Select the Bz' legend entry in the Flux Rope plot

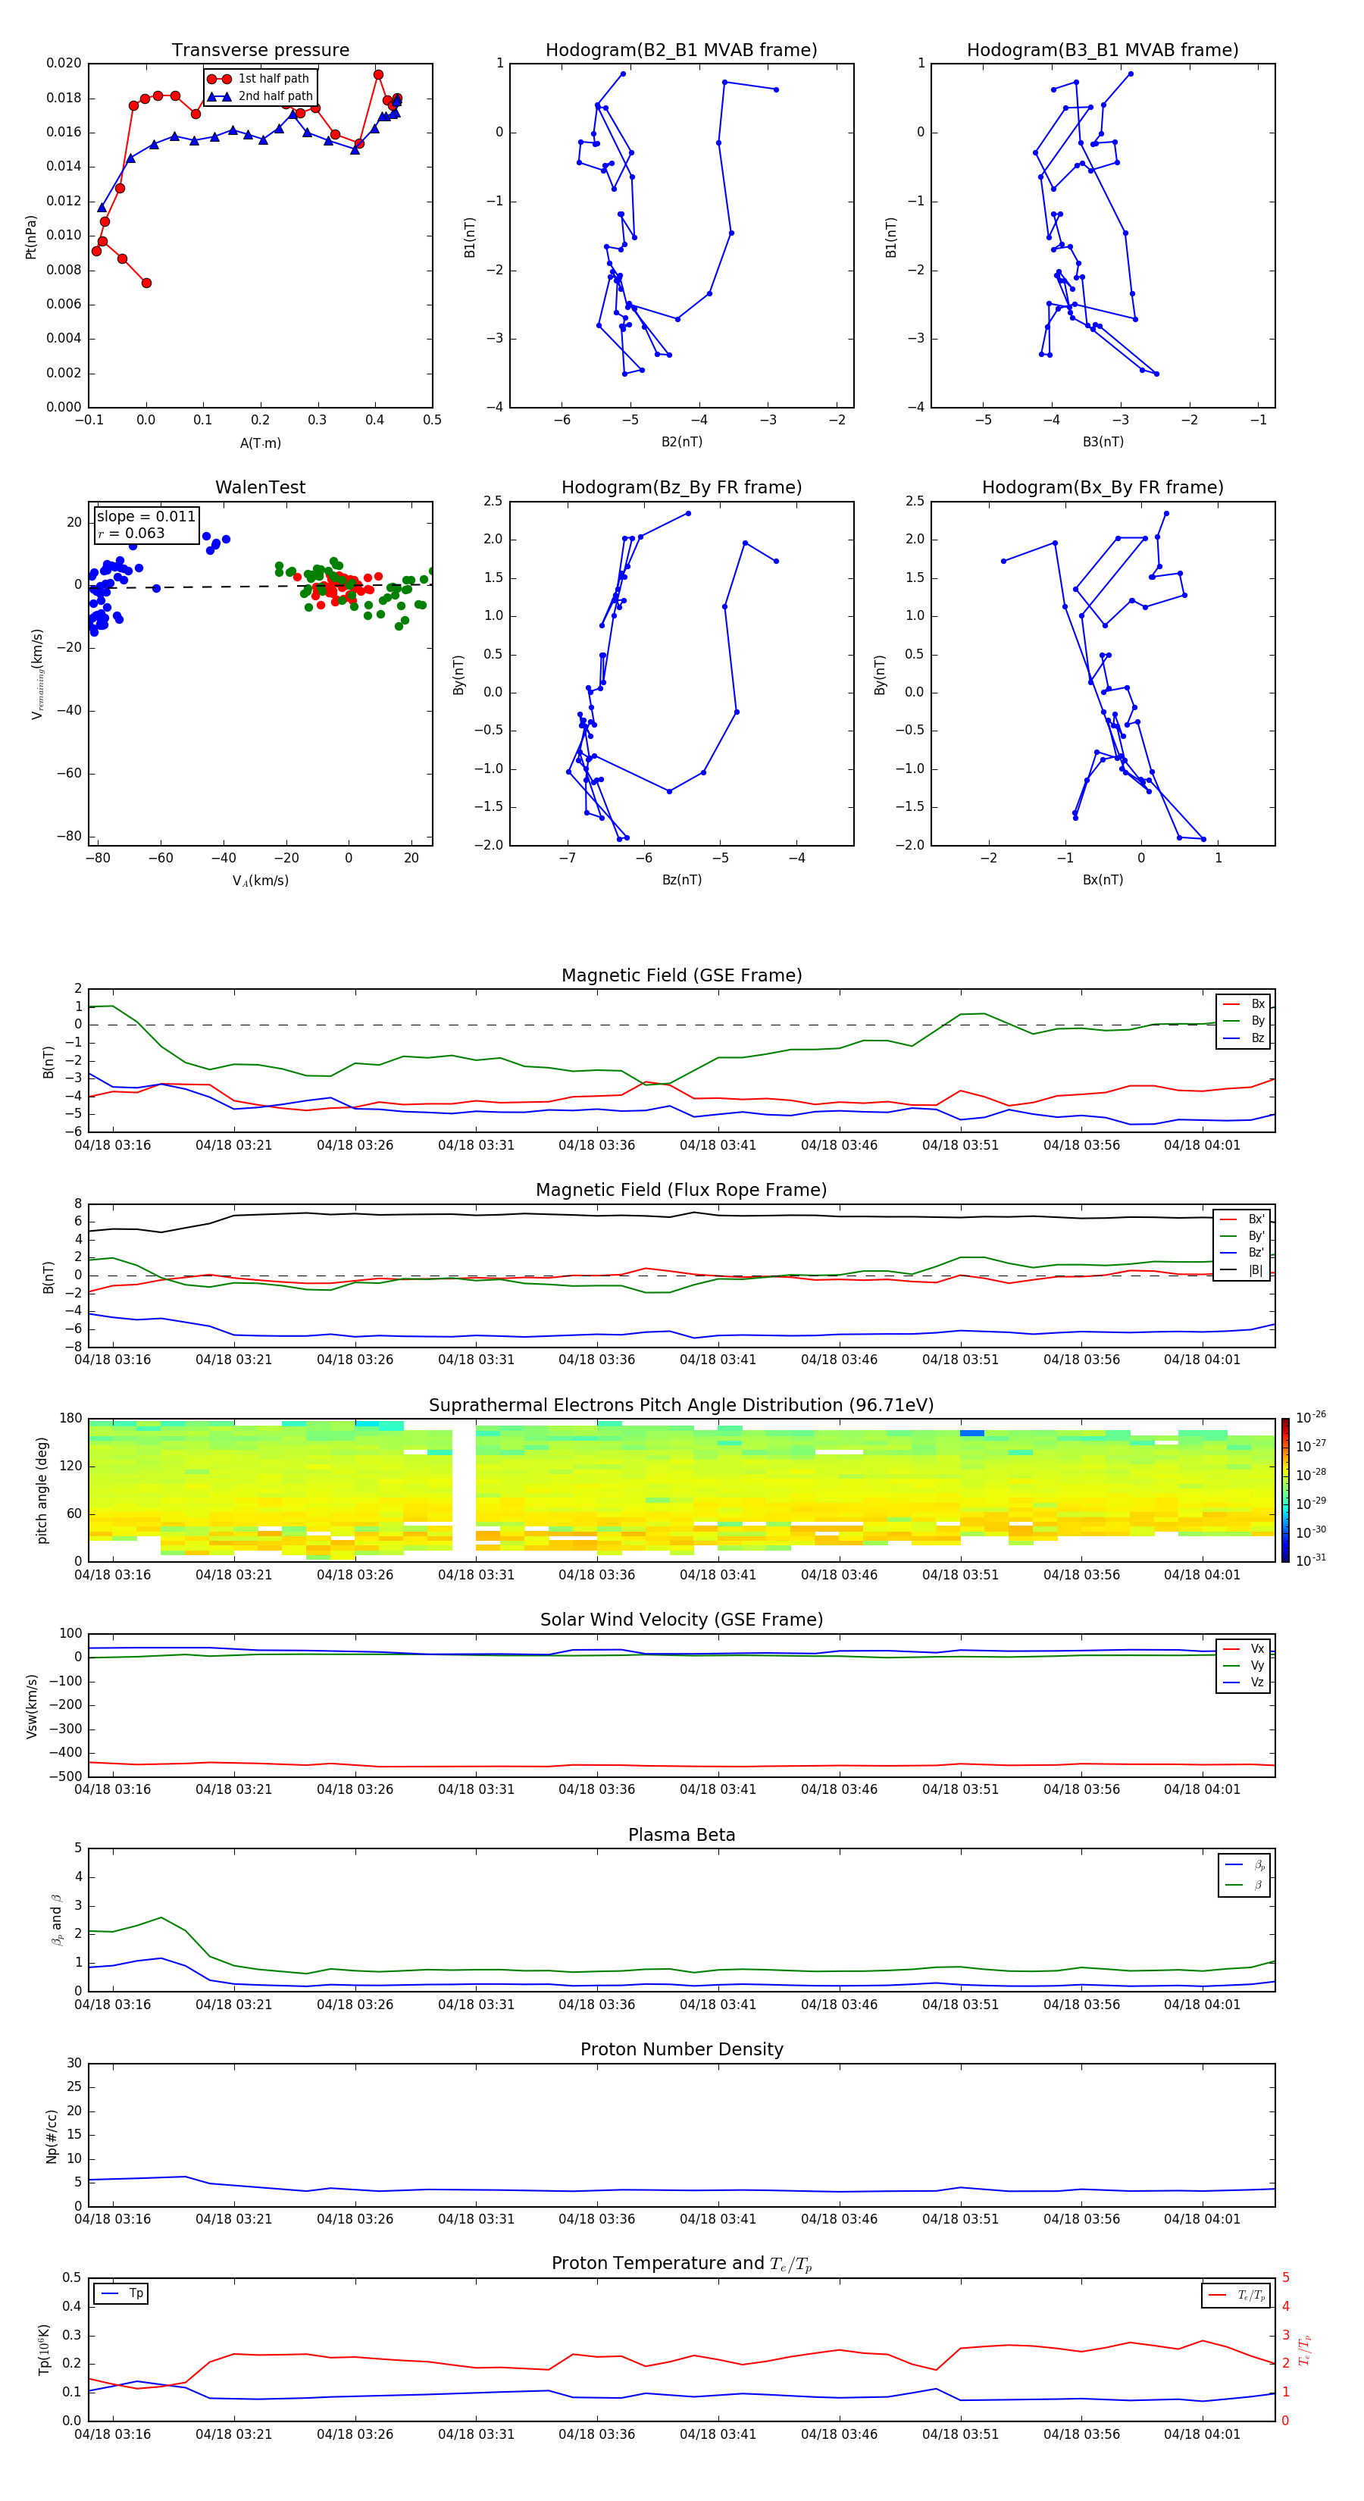(1243, 1254)
